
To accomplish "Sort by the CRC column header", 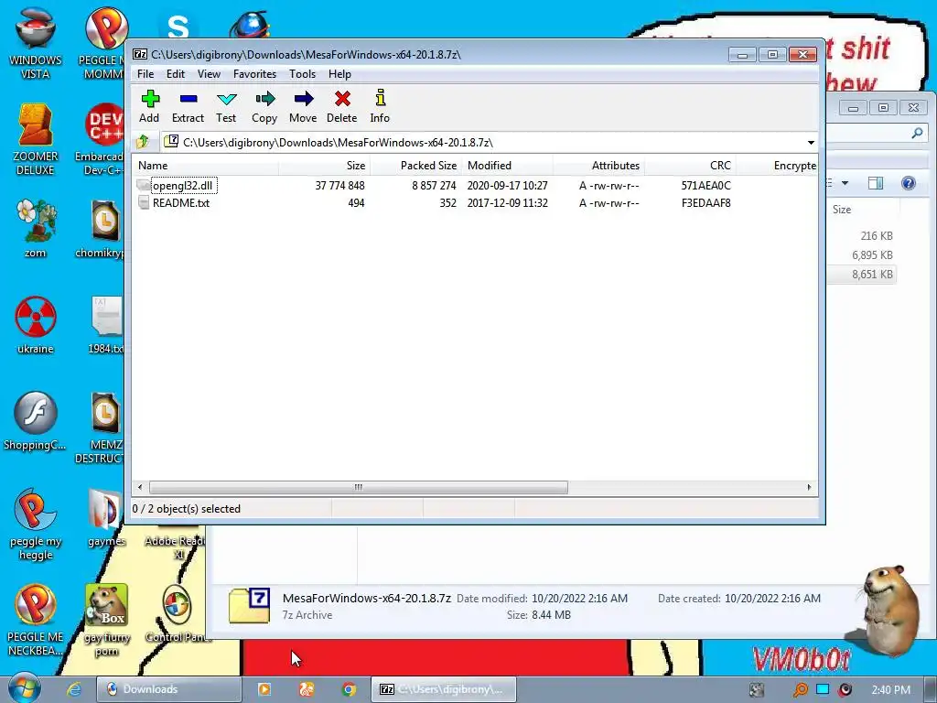I will pos(690,166).
